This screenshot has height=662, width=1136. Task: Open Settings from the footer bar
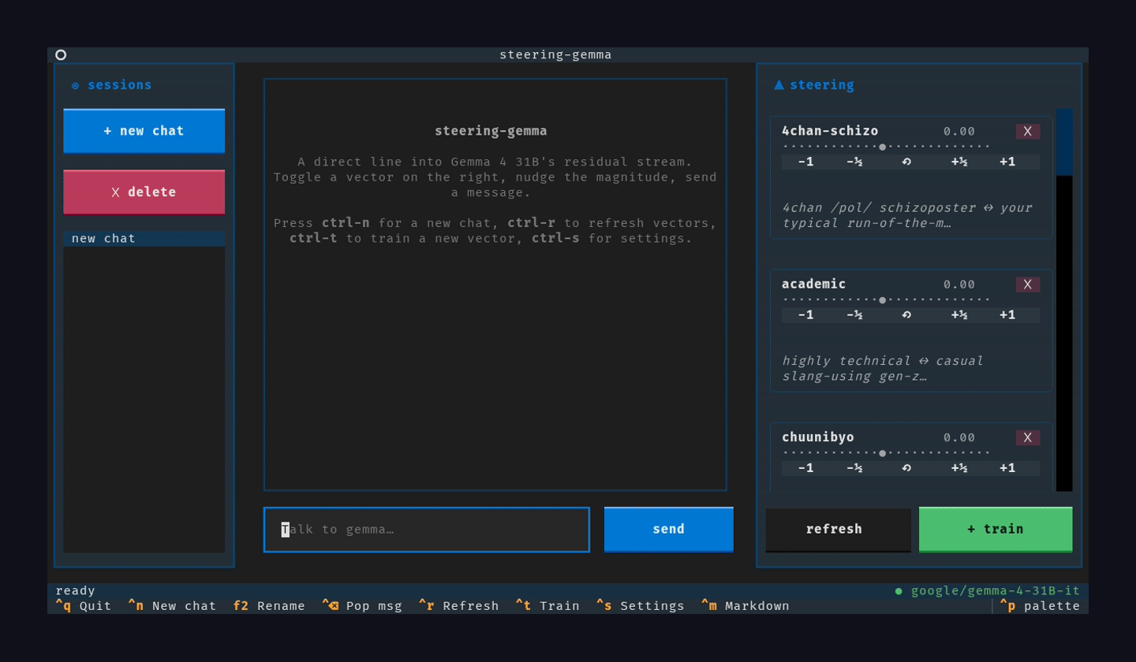641,606
